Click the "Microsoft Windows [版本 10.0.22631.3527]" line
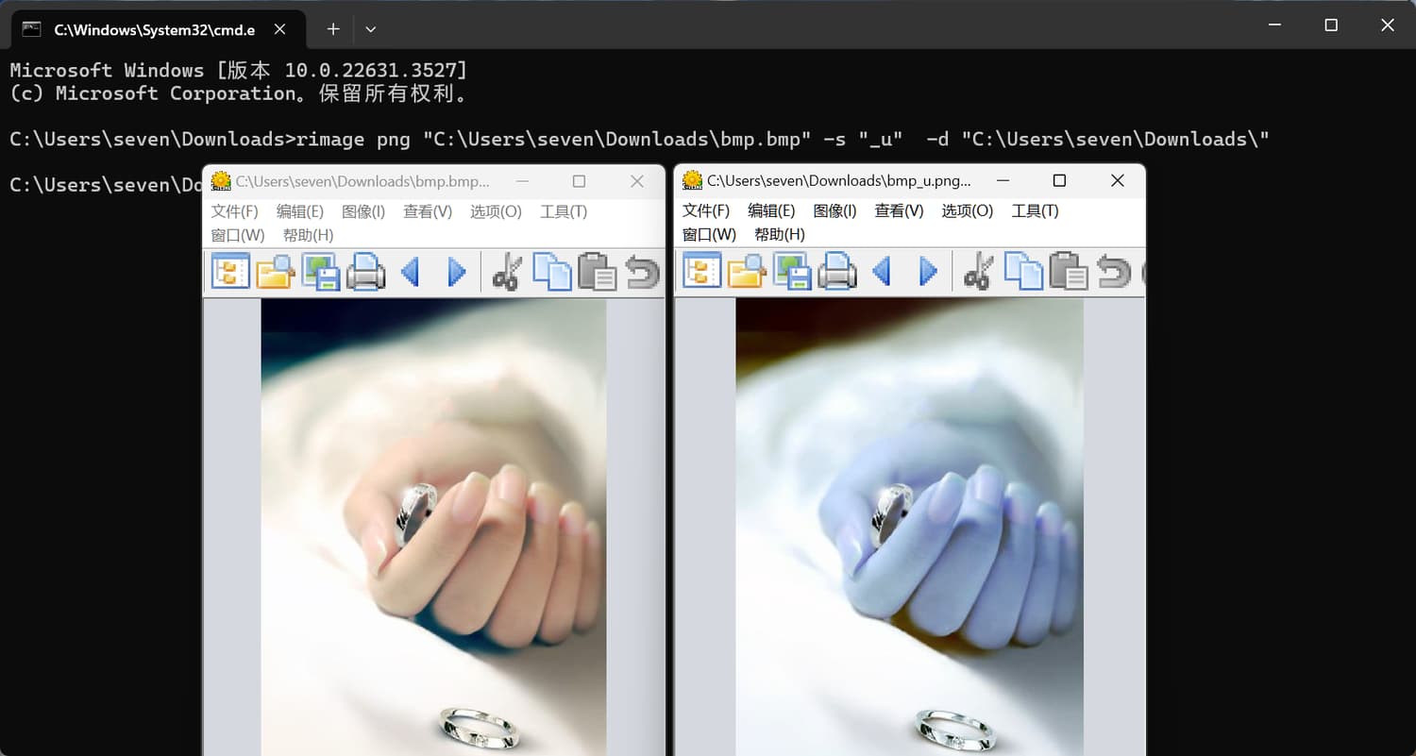Viewport: 1416px width, 756px height. pos(238,70)
